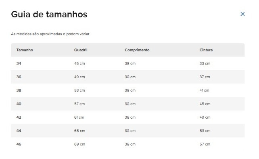Click the Tamanho column header

25,50
